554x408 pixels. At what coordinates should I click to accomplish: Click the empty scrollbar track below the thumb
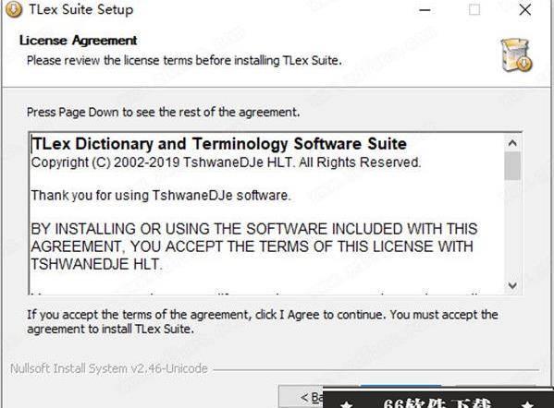click(512, 229)
